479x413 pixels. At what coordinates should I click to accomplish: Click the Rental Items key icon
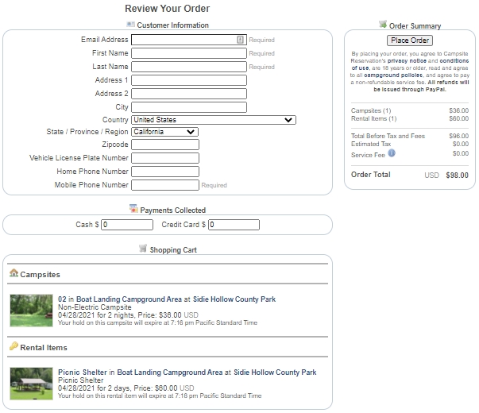pos(14,346)
